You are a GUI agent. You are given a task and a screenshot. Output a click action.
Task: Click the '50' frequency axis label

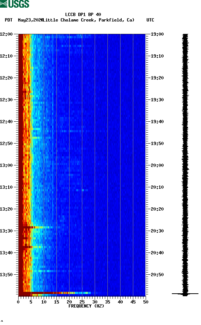coord(146,302)
